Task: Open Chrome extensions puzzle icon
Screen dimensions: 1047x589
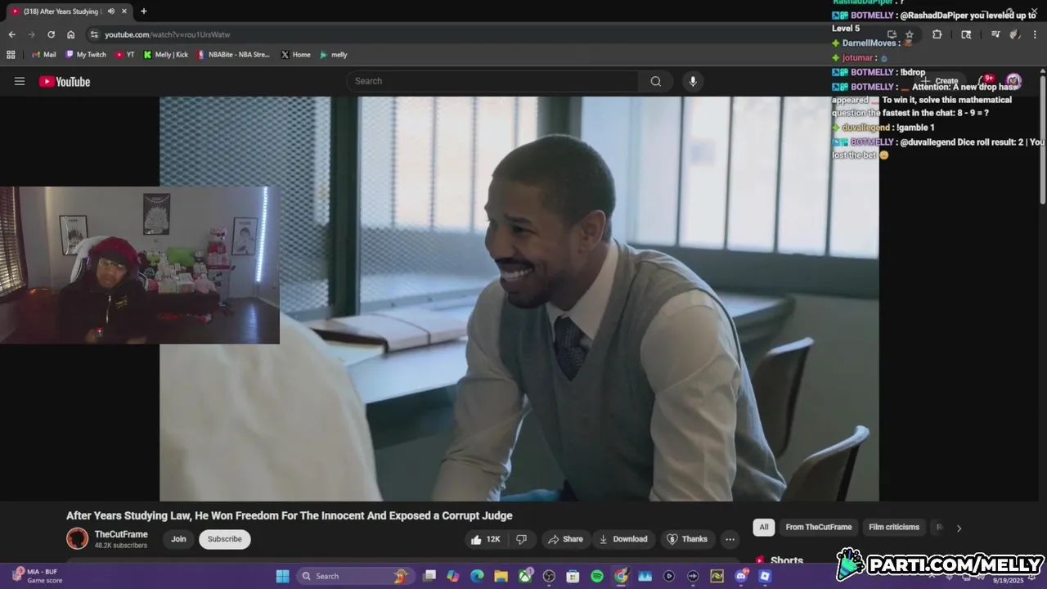Action: [x=937, y=34]
